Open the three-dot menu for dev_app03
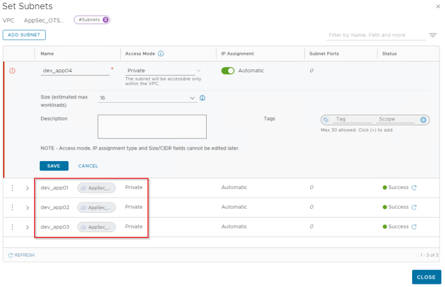The height and width of the screenshot is (287, 445). (x=12, y=227)
